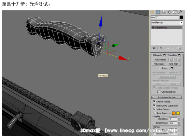Image resolution: width=185 pixels, height=136 pixels.
Task: Click the Render Smoothness spinner arrows
Action: click(179, 133)
